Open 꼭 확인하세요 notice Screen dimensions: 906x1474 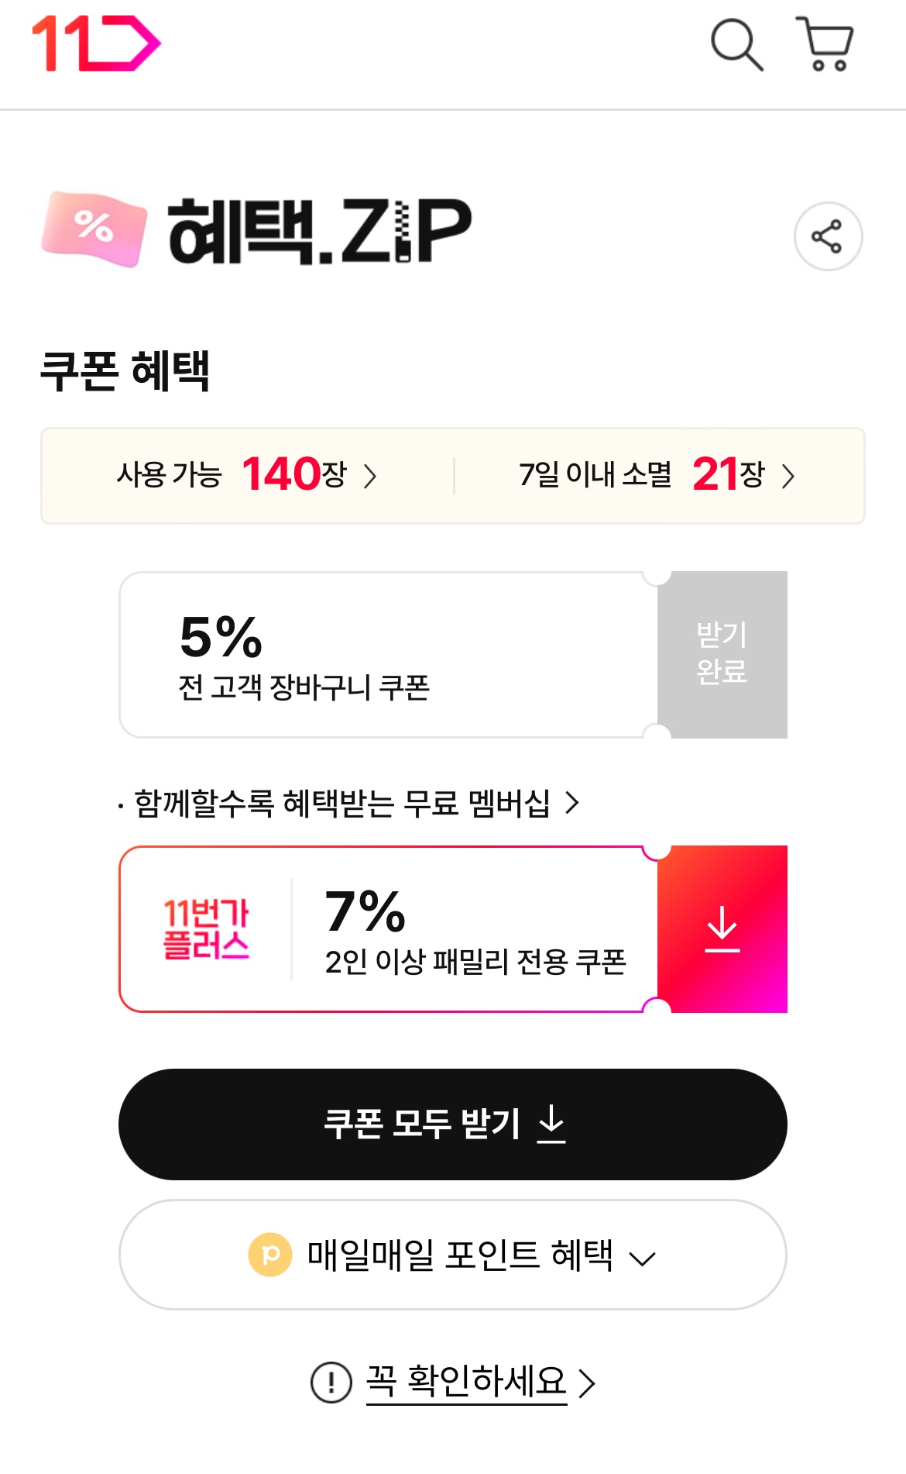click(x=467, y=1382)
